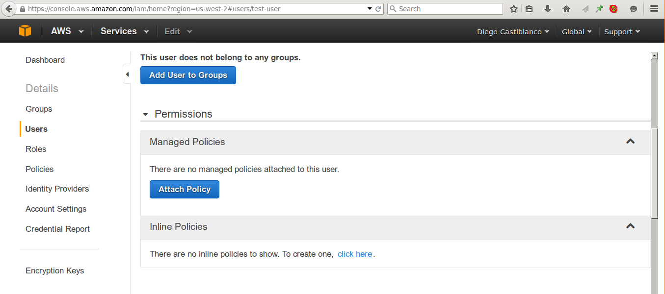The height and width of the screenshot is (294, 665).
Task: Open Groups in the sidebar
Action: tap(39, 109)
